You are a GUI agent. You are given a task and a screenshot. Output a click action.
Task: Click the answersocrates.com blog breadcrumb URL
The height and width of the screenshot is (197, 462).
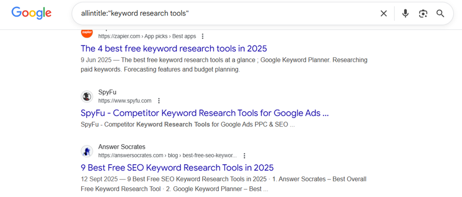(167, 156)
